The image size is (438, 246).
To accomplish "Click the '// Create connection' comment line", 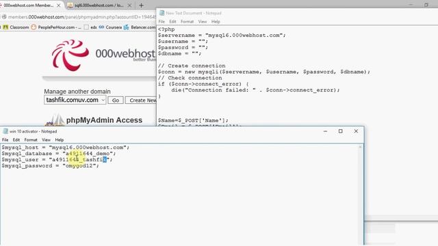I will tap(192, 66).
